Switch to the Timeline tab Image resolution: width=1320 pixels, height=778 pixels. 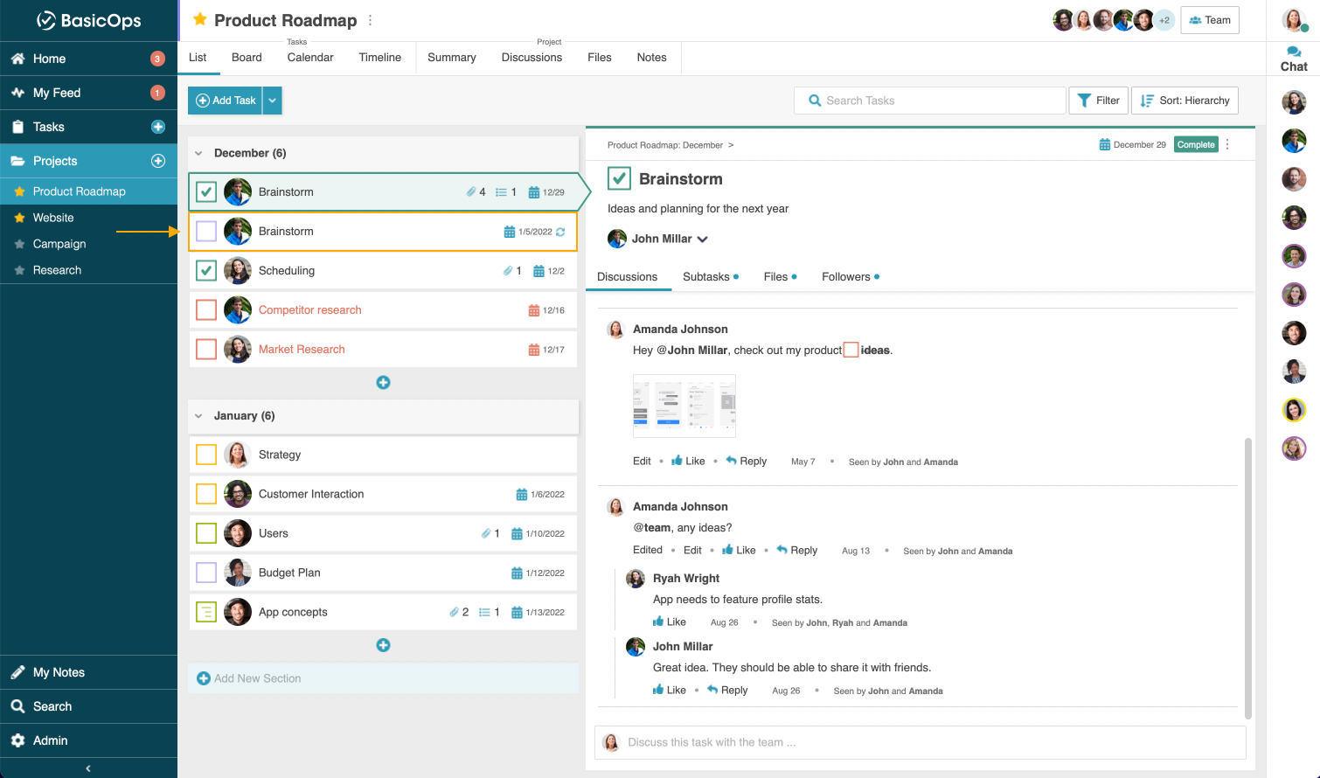[x=379, y=58]
